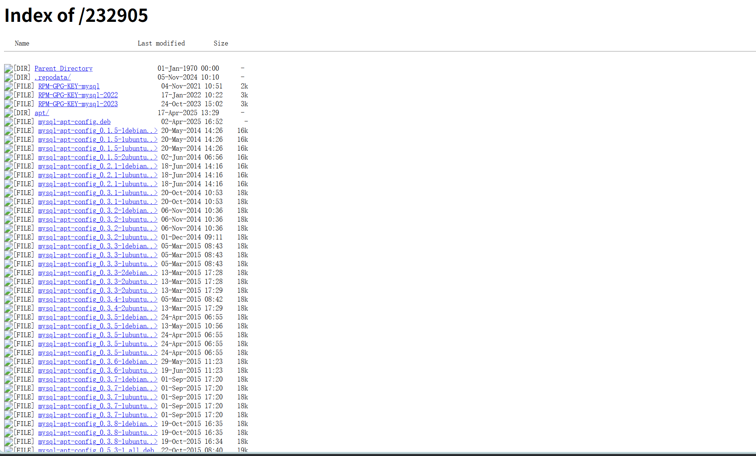Open mysql-apt-config_0.3.8-1debian link

(98, 424)
